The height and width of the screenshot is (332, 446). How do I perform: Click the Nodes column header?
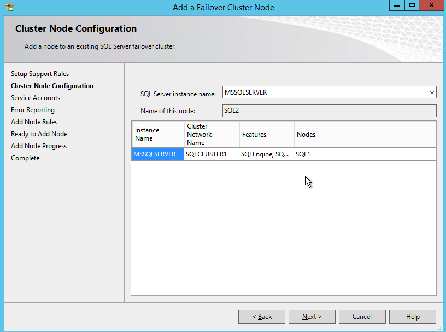[x=365, y=135]
